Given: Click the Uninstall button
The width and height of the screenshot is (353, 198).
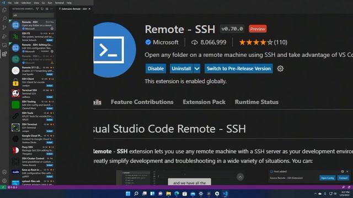Looking at the screenshot, I should click(181, 68).
